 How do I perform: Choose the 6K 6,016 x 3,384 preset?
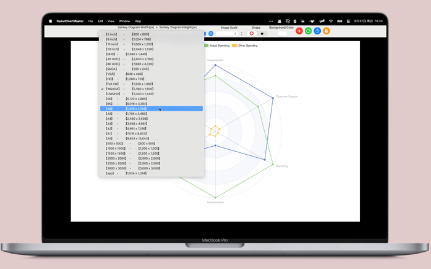pos(151,104)
